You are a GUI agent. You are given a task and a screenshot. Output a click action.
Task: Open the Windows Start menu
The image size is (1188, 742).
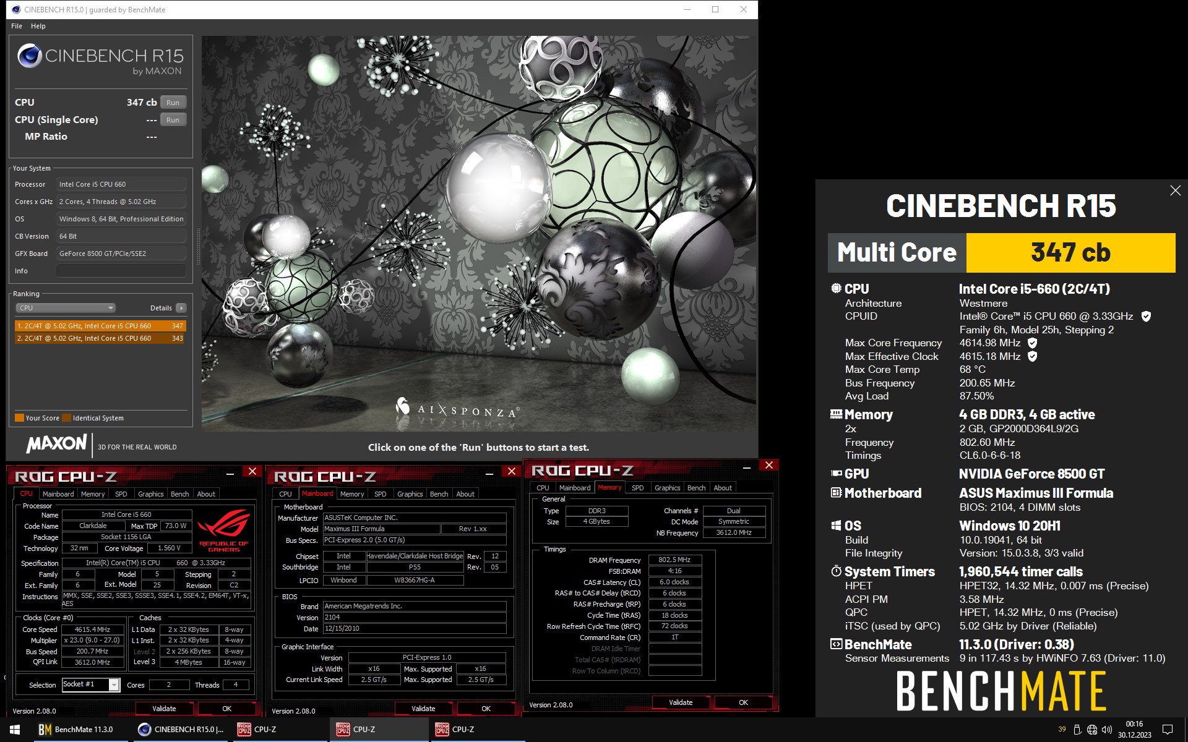(15, 730)
